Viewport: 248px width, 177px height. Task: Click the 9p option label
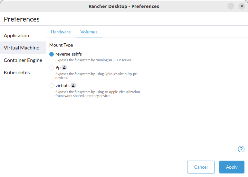pyautogui.click(x=58, y=68)
